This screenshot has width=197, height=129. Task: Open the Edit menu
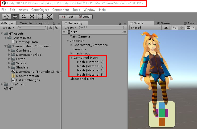click(13, 10)
